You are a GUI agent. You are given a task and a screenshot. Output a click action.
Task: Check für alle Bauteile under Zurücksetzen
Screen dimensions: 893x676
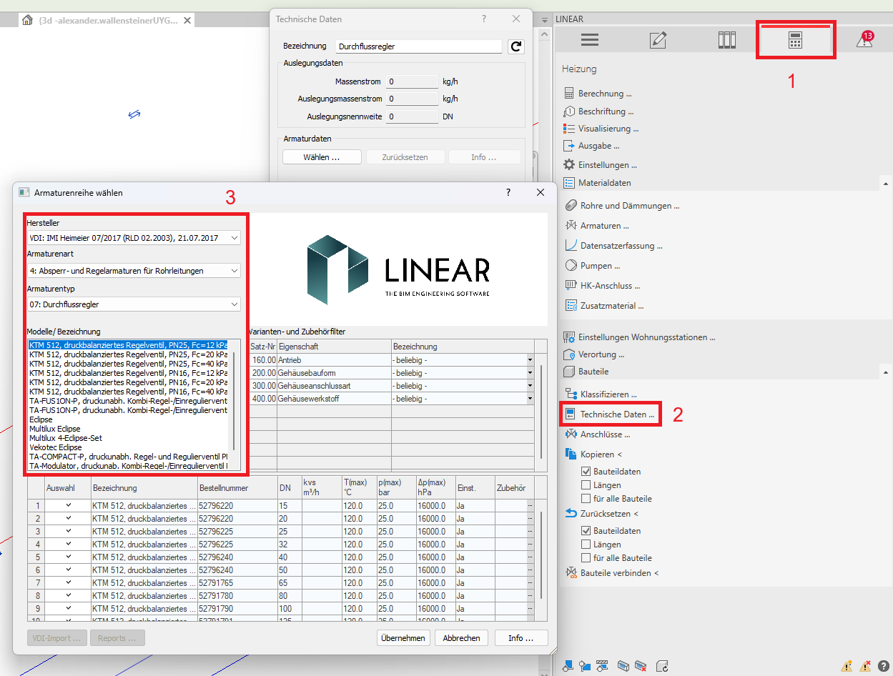(x=586, y=558)
